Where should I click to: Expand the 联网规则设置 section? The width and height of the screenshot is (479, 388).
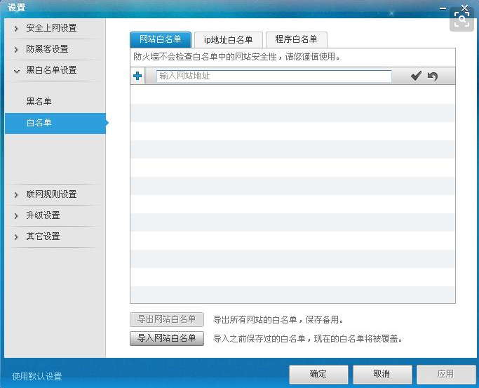coord(51,194)
